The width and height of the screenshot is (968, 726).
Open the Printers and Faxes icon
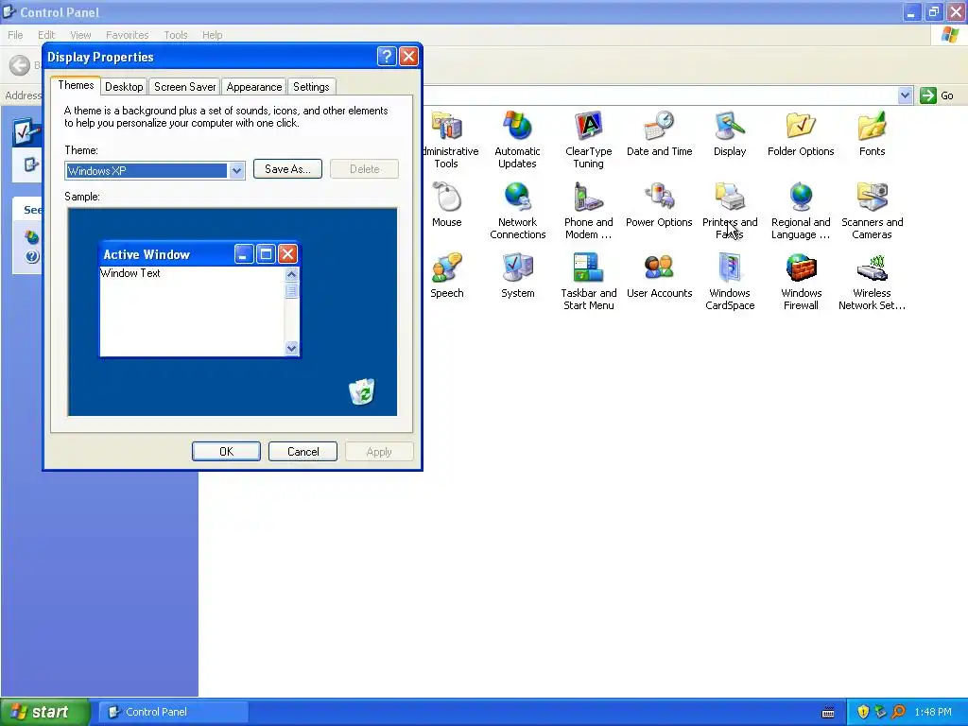[730, 198]
